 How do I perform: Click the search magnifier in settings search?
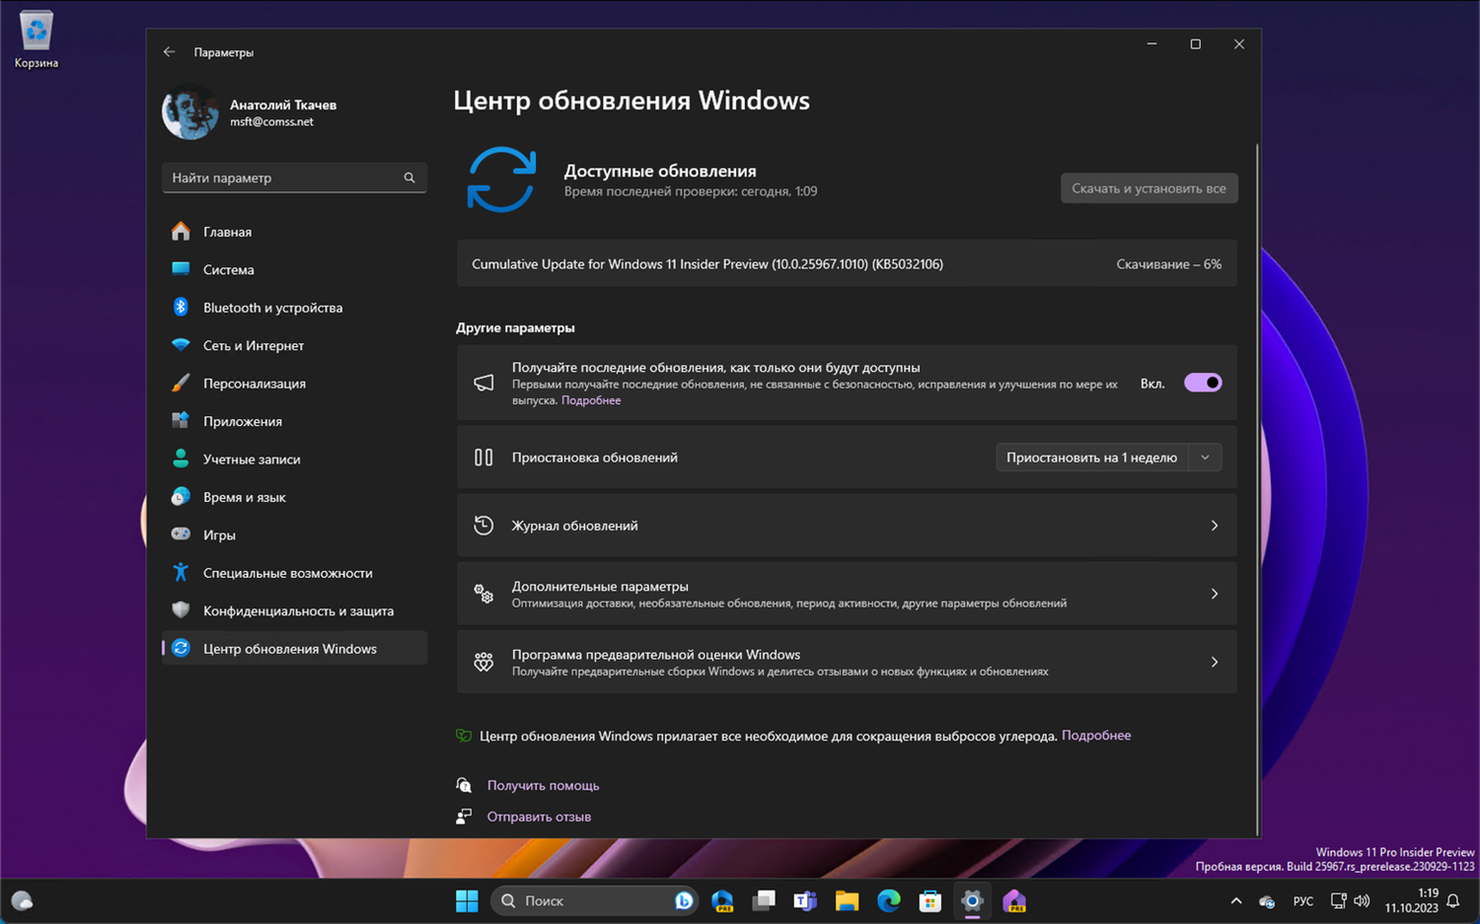tap(409, 178)
